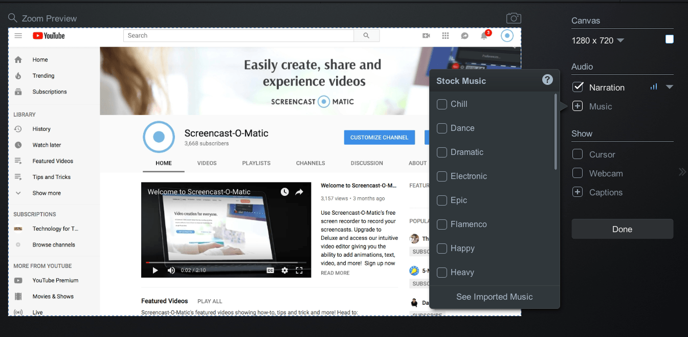Uncheck the Narration checkbox

click(578, 87)
